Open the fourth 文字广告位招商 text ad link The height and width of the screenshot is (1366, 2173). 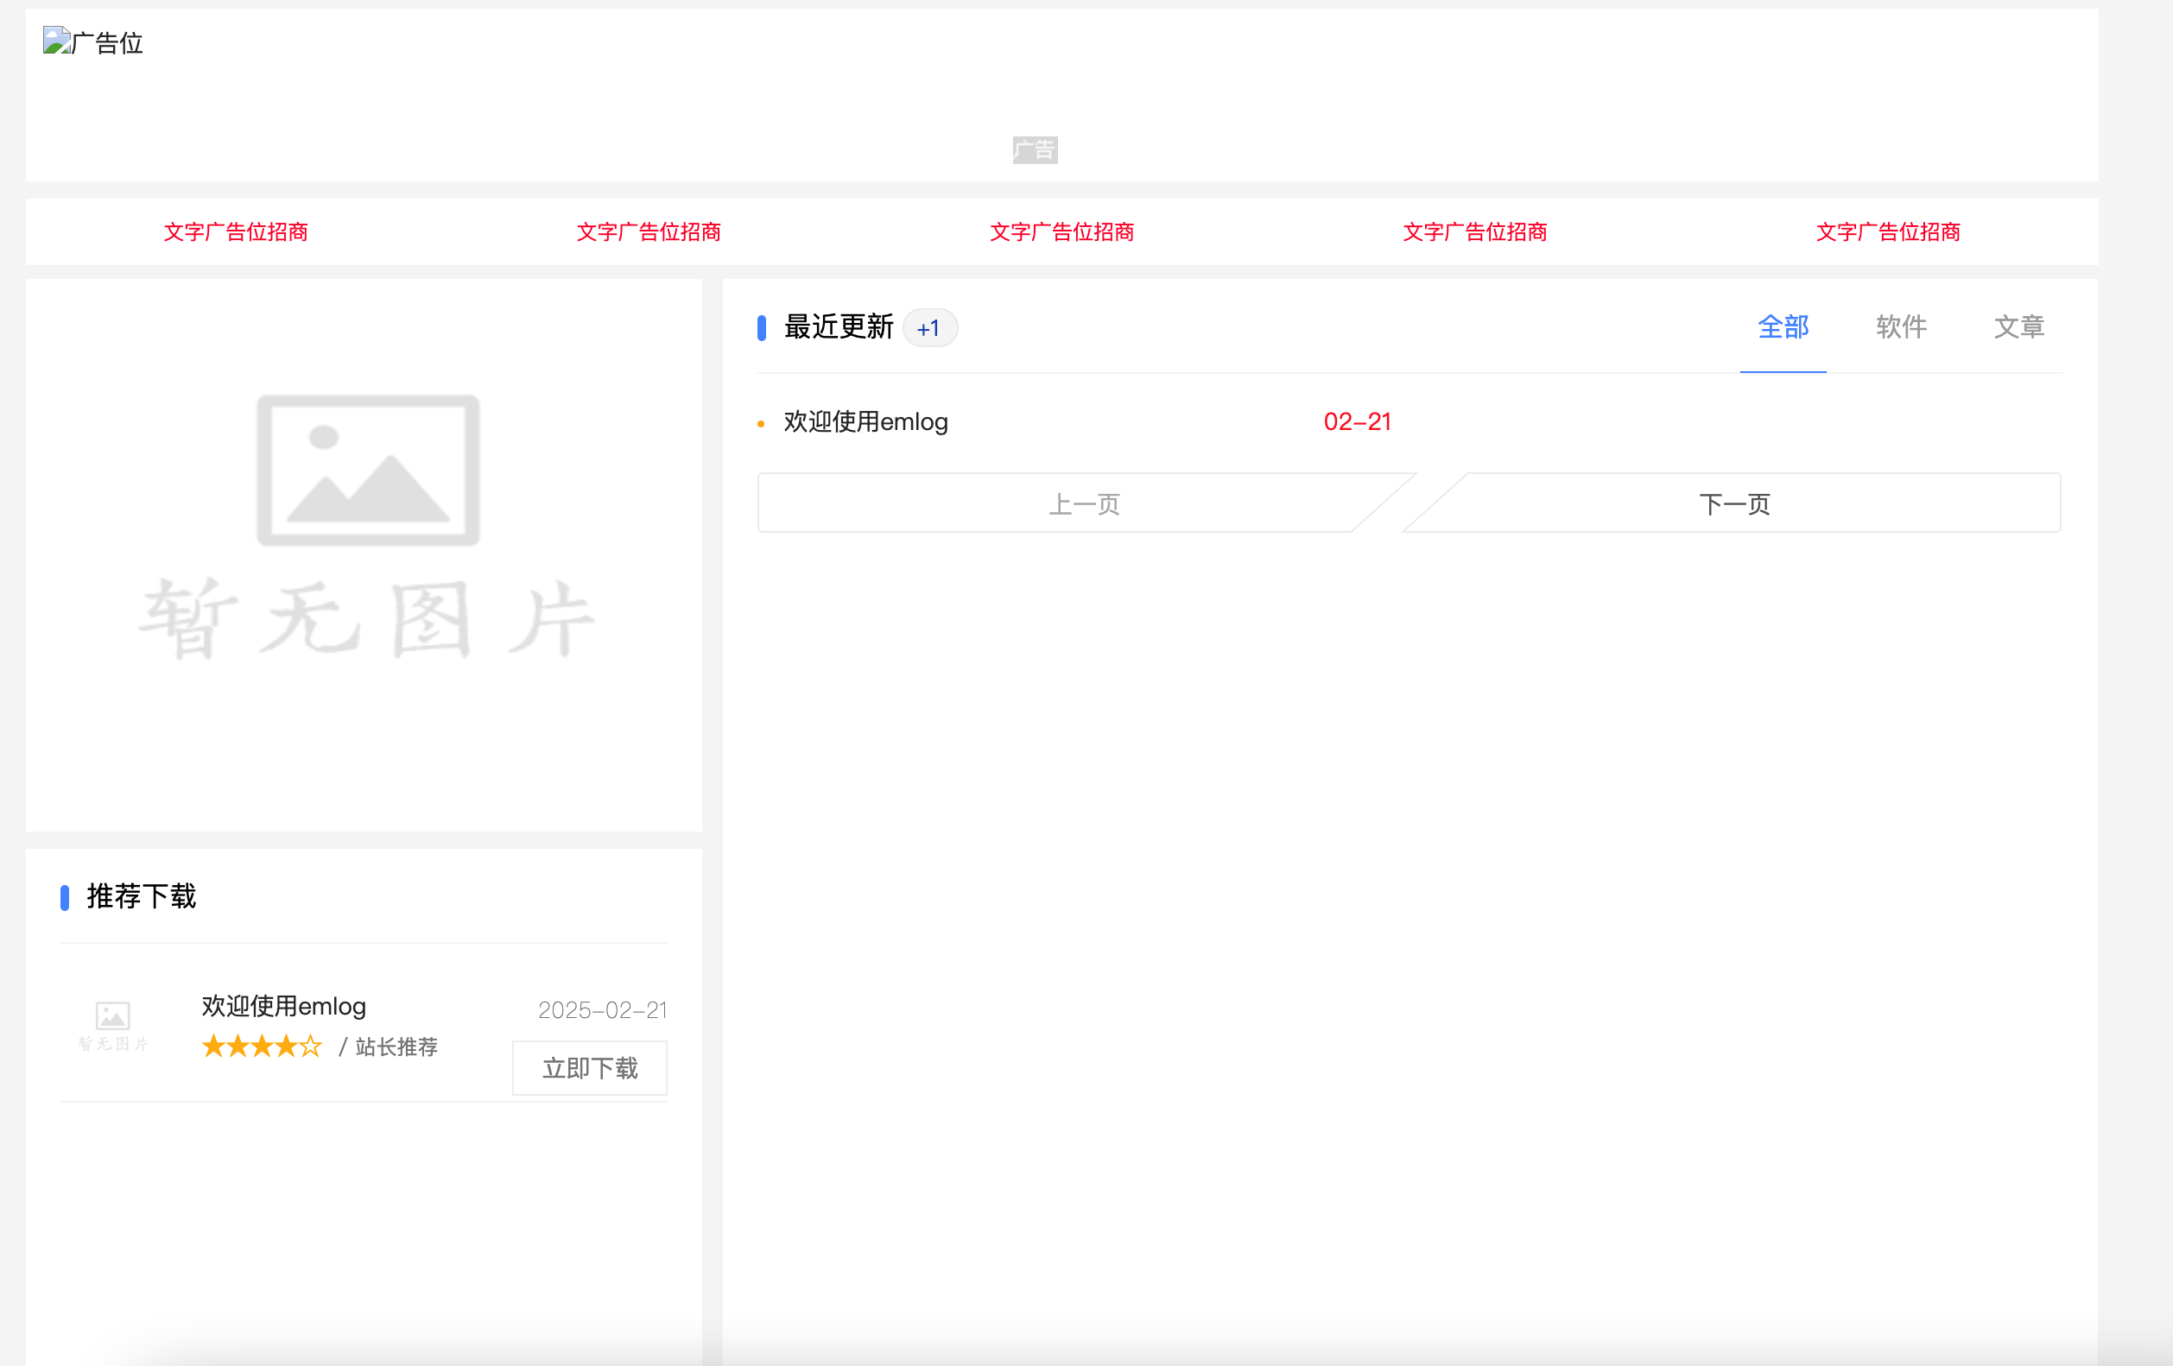click(x=1475, y=232)
